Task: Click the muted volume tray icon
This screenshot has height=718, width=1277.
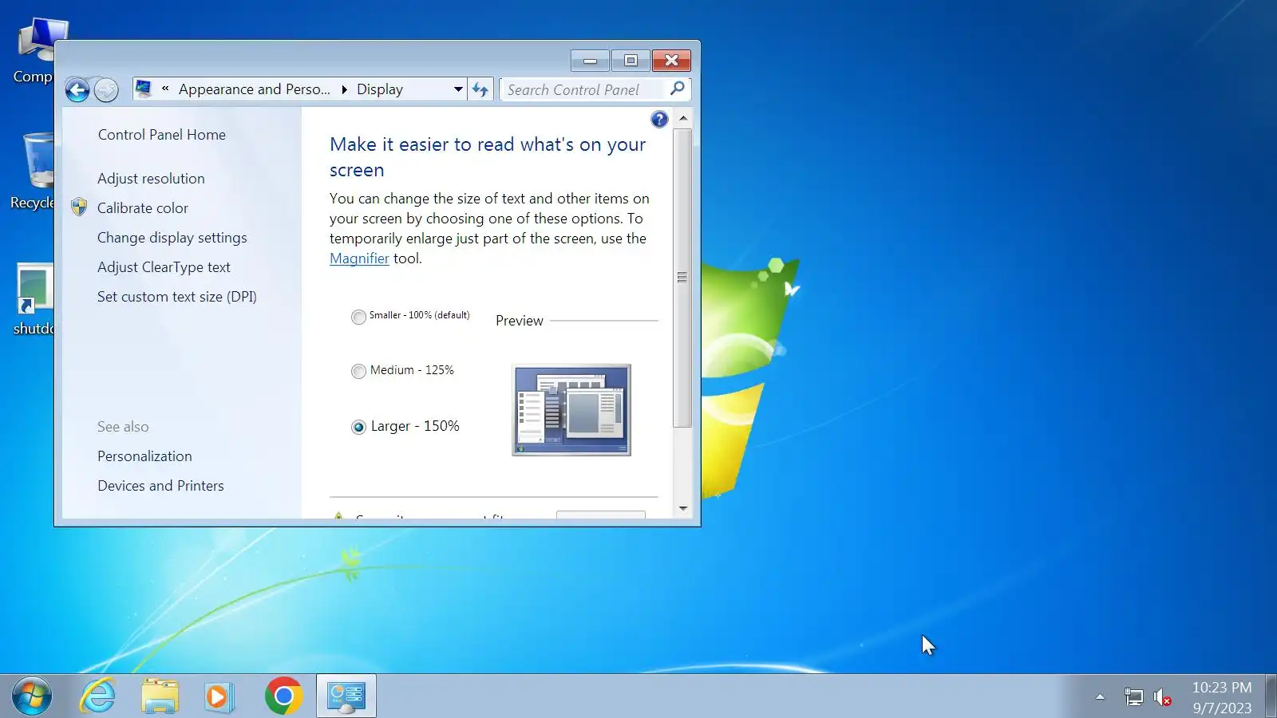Action: [x=1162, y=697]
